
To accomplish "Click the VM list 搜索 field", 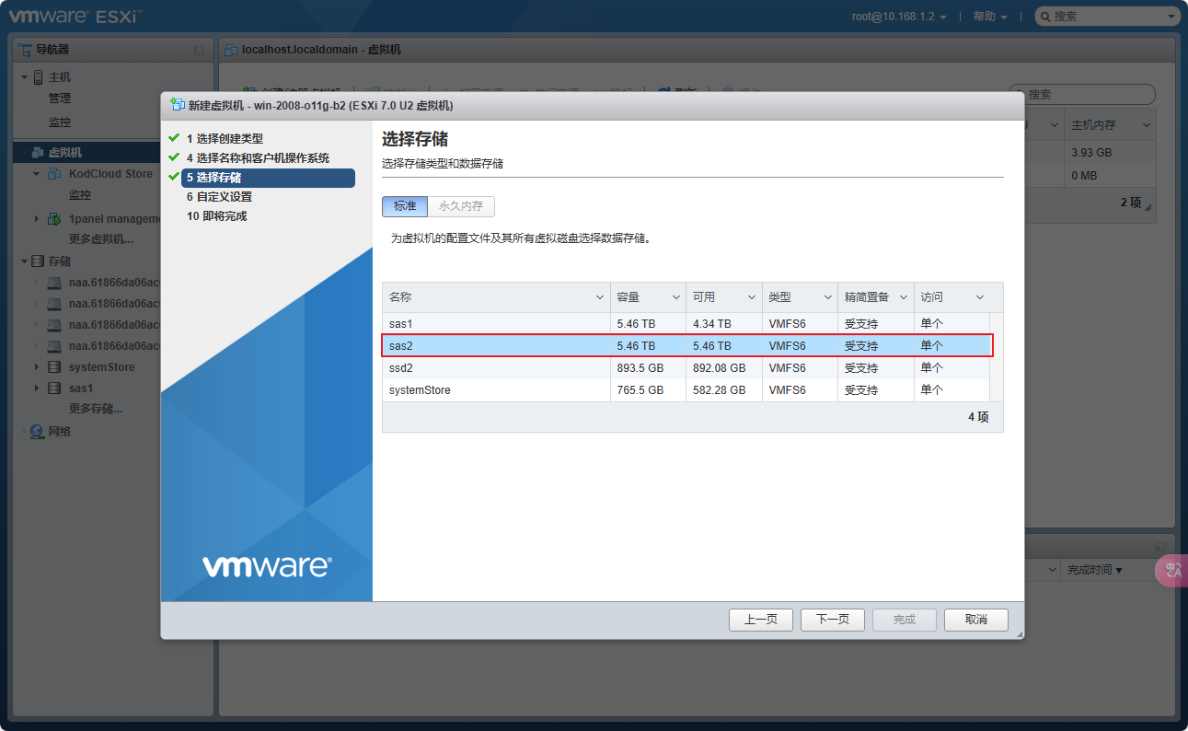I will coord(1082,95).
